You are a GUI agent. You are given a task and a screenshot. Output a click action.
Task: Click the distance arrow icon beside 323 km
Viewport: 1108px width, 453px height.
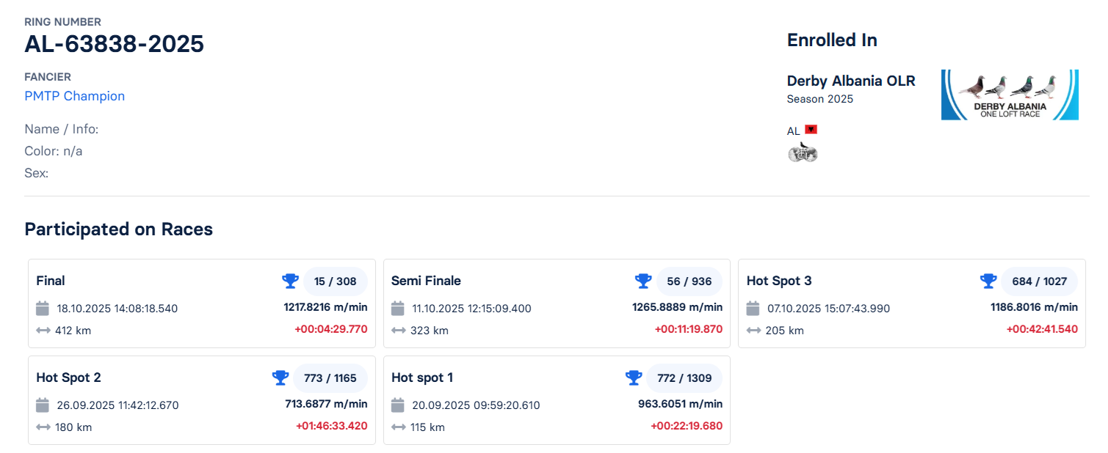398,331
